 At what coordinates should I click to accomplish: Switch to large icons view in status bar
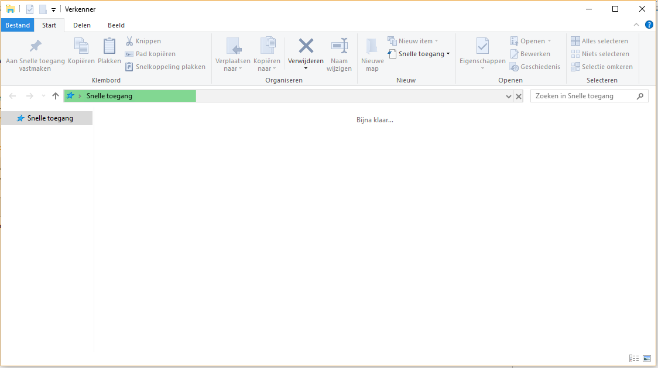(x=647, y=359)
